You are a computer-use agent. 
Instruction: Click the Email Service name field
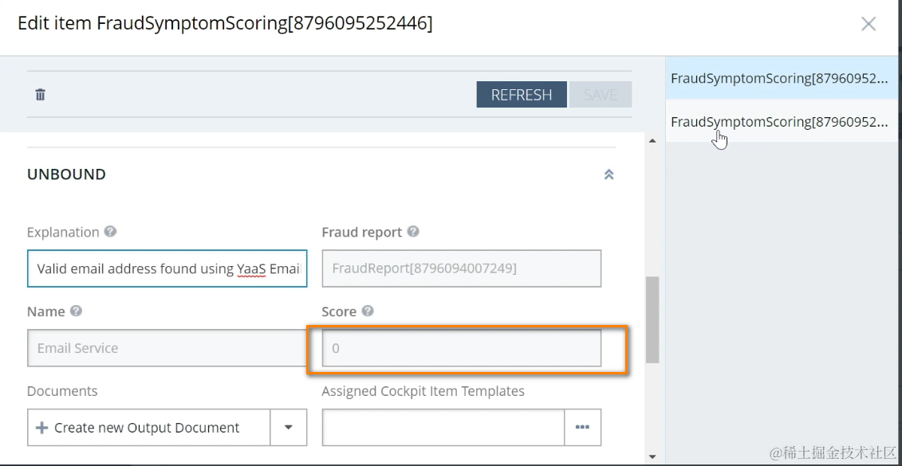pos(167,347)
